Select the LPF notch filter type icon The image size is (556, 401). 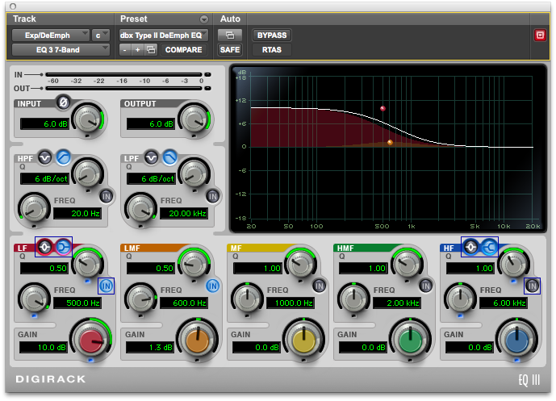coord(152,157)
